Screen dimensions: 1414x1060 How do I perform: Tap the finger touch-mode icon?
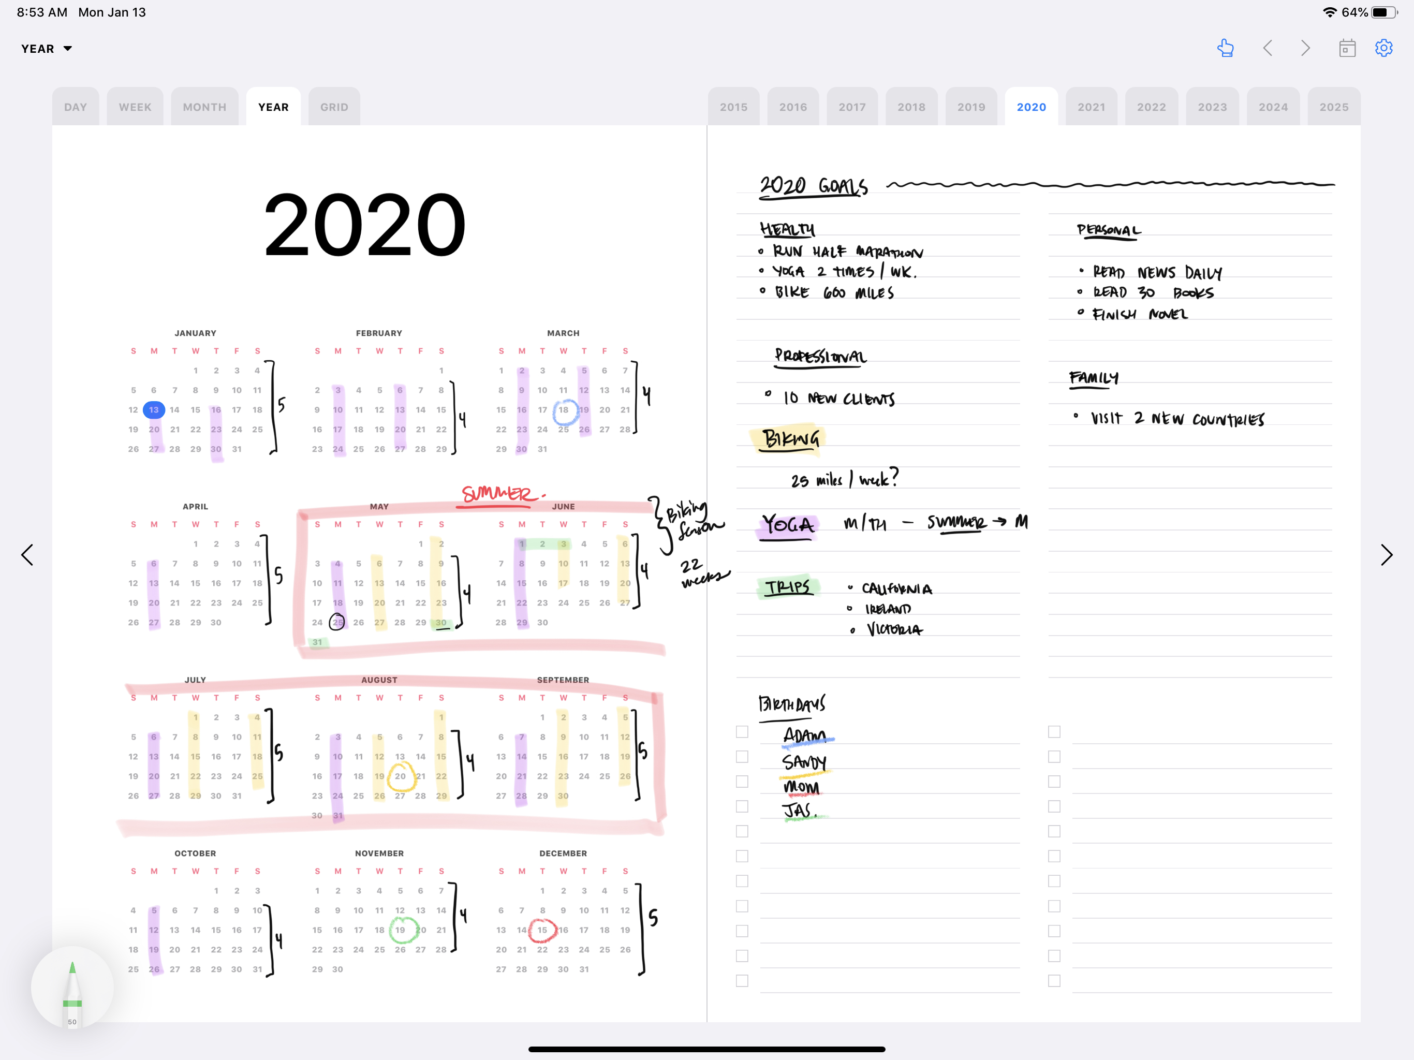1226,49
